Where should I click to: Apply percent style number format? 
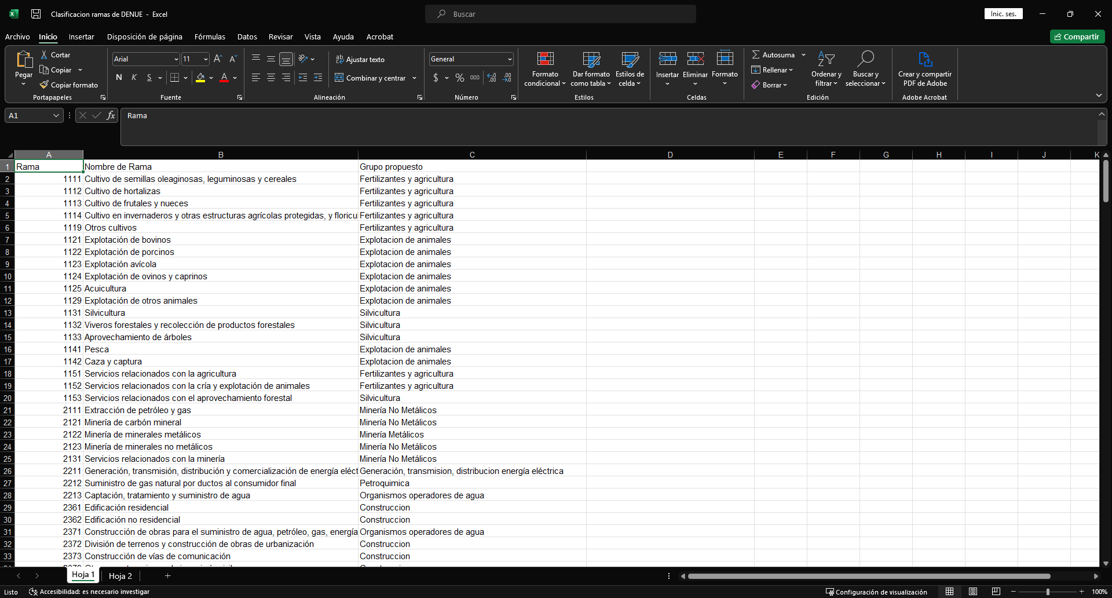pyautogui.click(x=460, y=78)
